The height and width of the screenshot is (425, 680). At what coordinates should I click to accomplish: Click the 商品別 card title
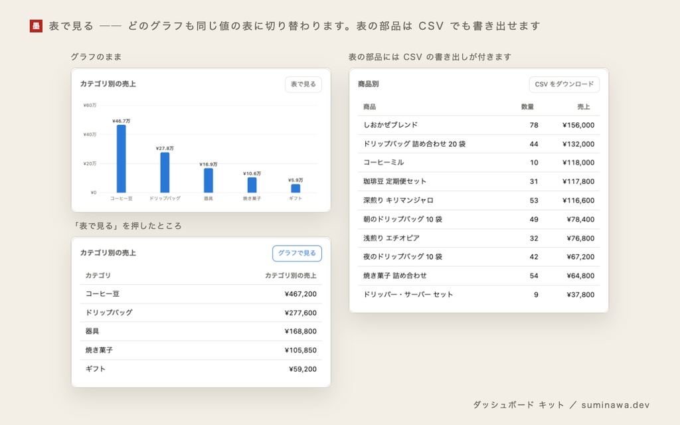tap(368, 84)
